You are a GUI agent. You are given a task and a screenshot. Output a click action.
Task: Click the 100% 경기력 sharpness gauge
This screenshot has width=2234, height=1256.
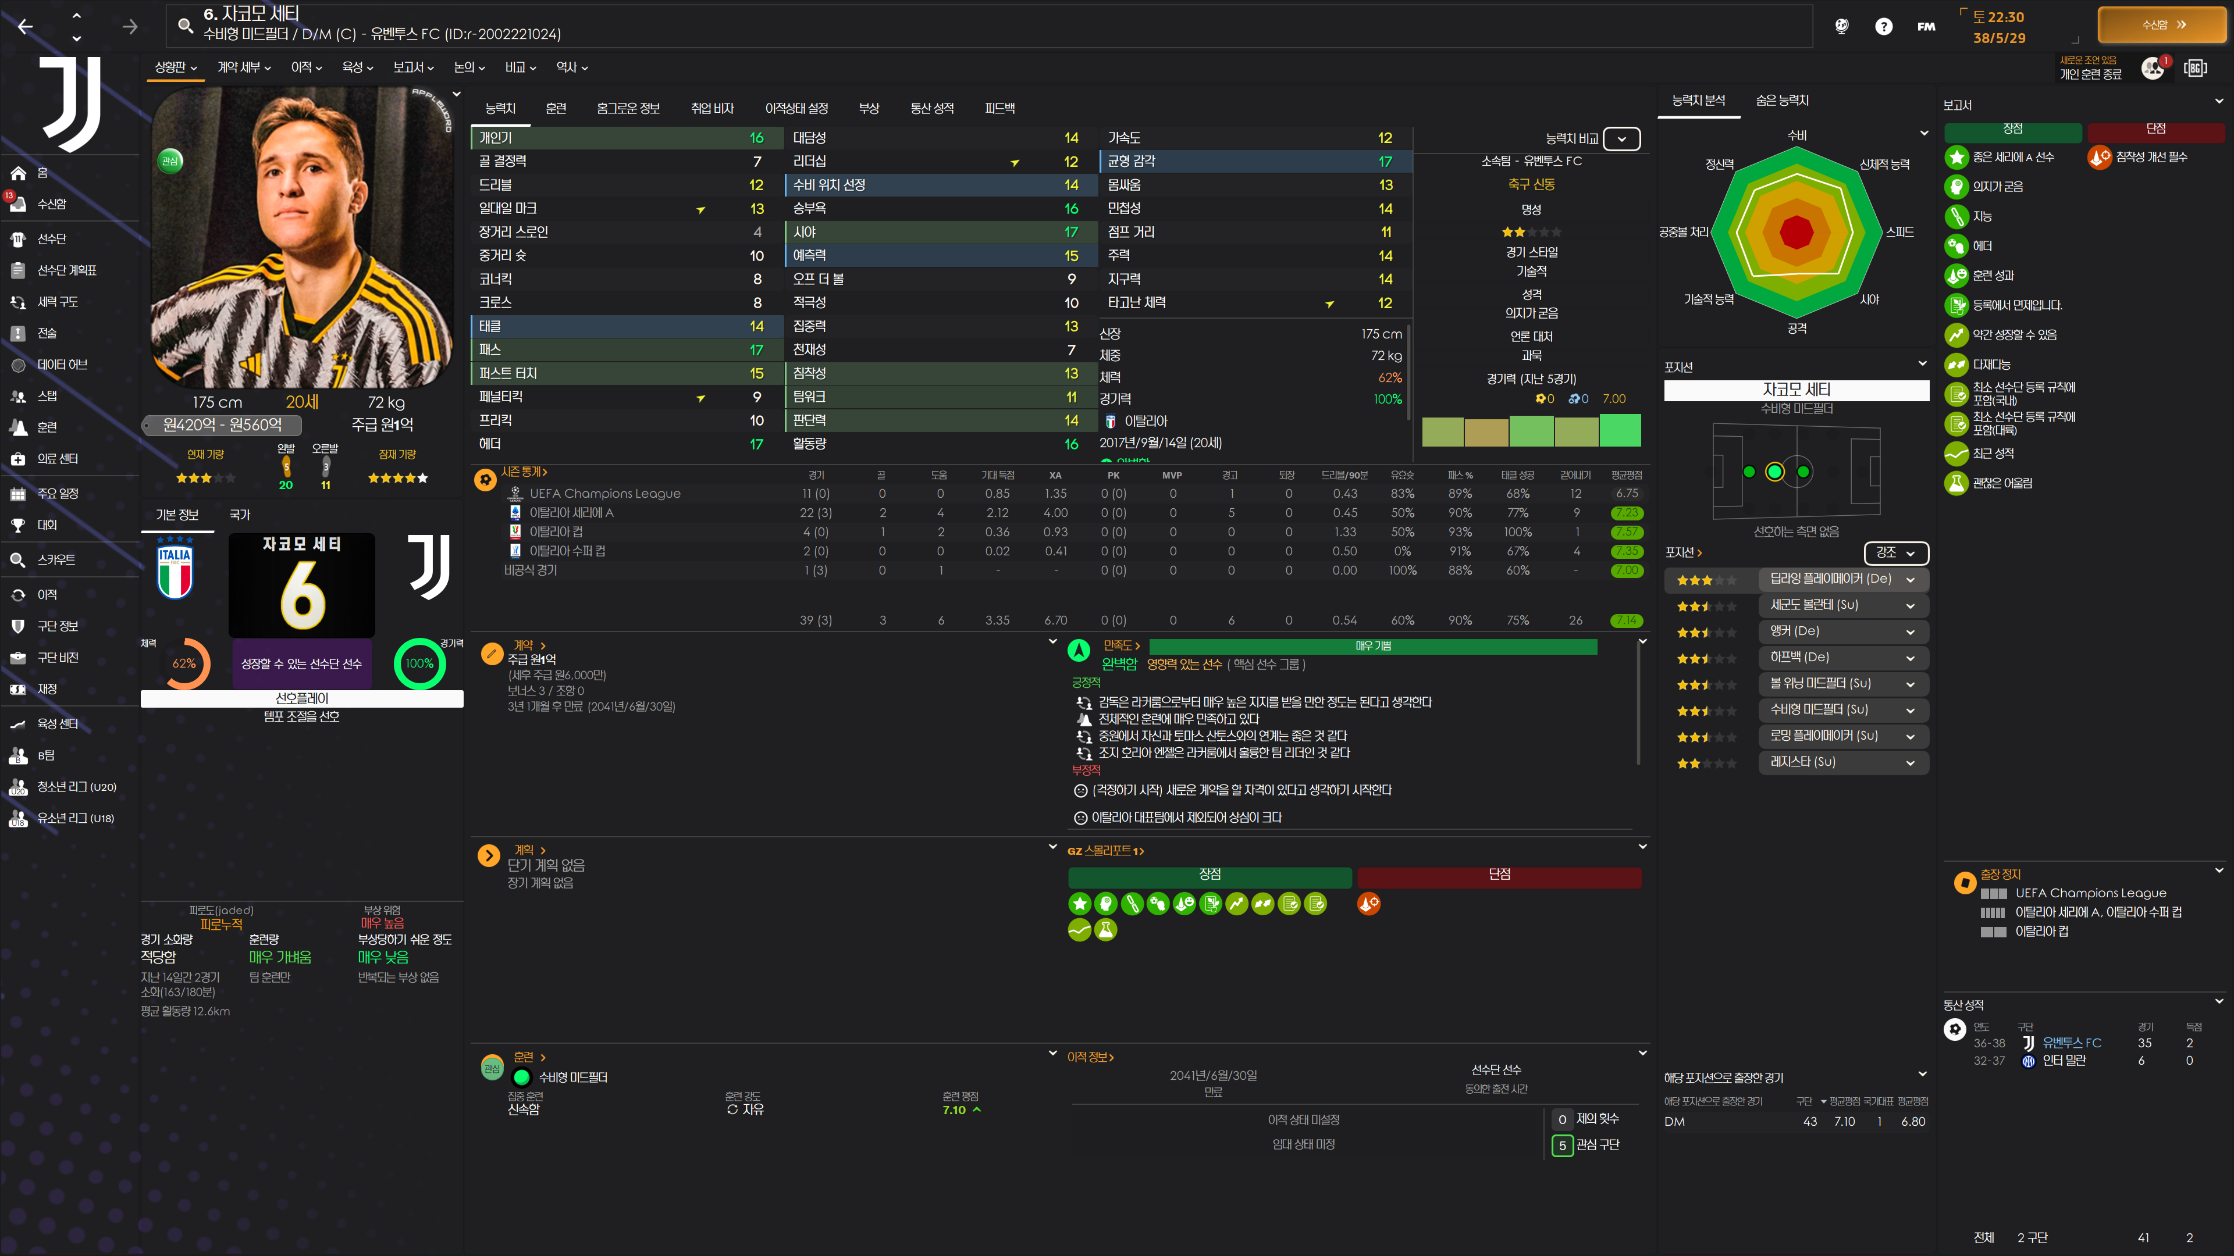click(x=419, y=664)
